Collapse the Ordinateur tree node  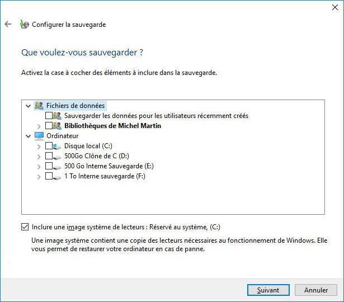(x=29, y=136)
